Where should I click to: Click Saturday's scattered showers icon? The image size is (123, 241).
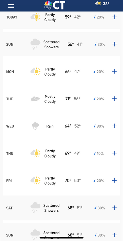point(35,208)
